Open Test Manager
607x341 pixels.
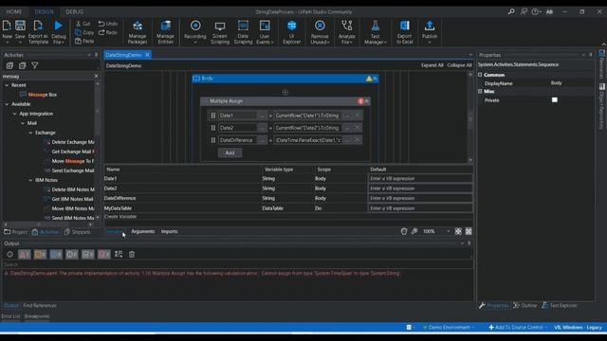(x=376, y=31)
